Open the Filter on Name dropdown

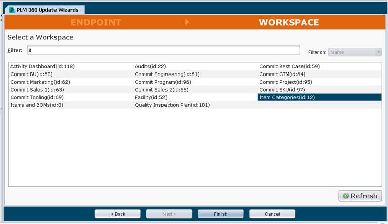[355, 52]
